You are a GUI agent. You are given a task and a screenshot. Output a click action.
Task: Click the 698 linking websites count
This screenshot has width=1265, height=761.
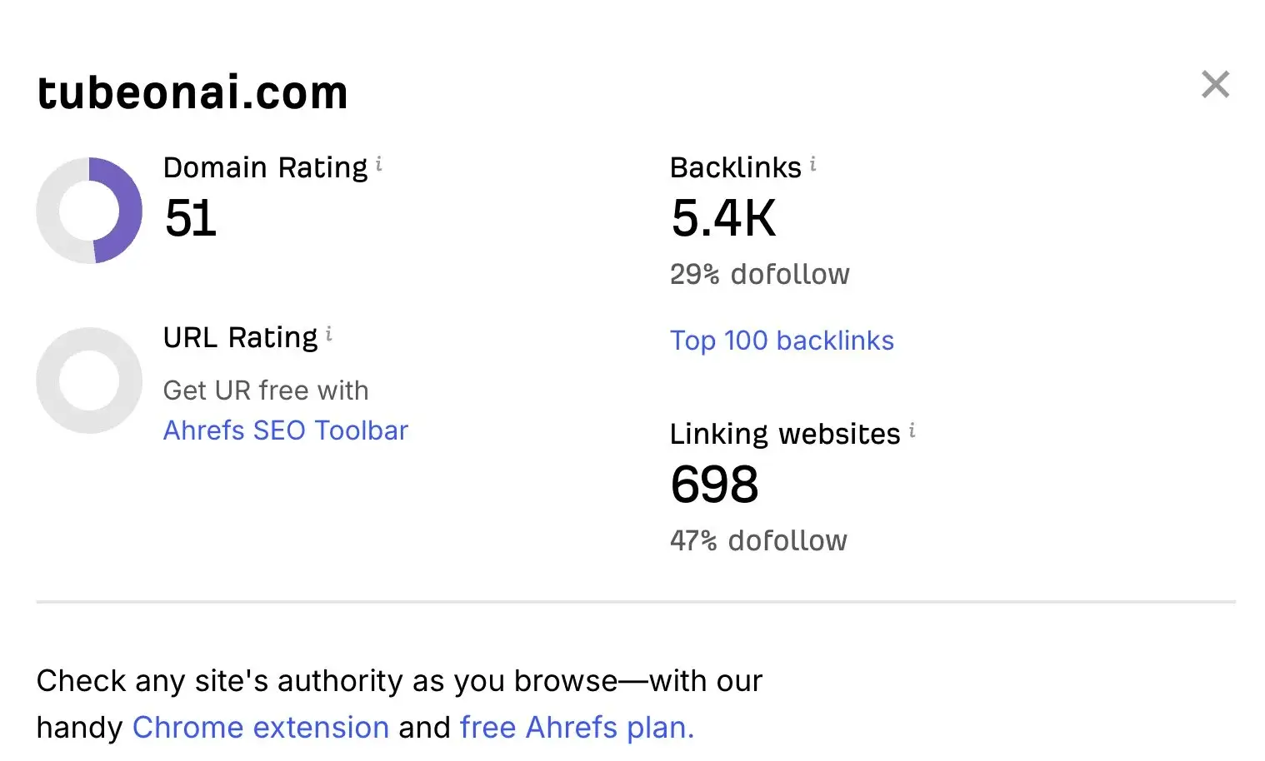714,485
